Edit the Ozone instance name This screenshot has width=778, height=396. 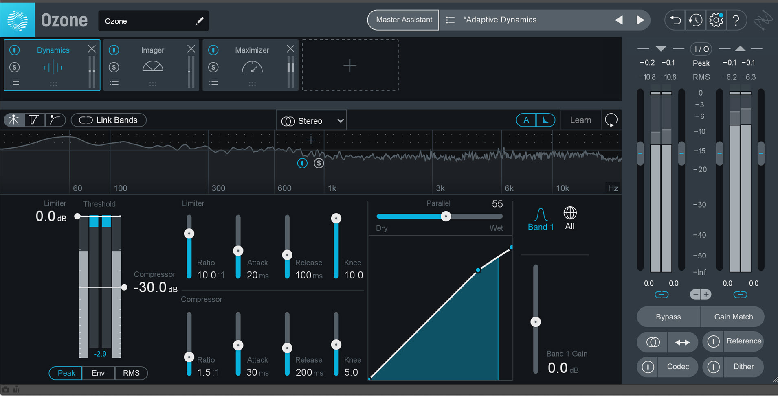(x=199, y=21)
